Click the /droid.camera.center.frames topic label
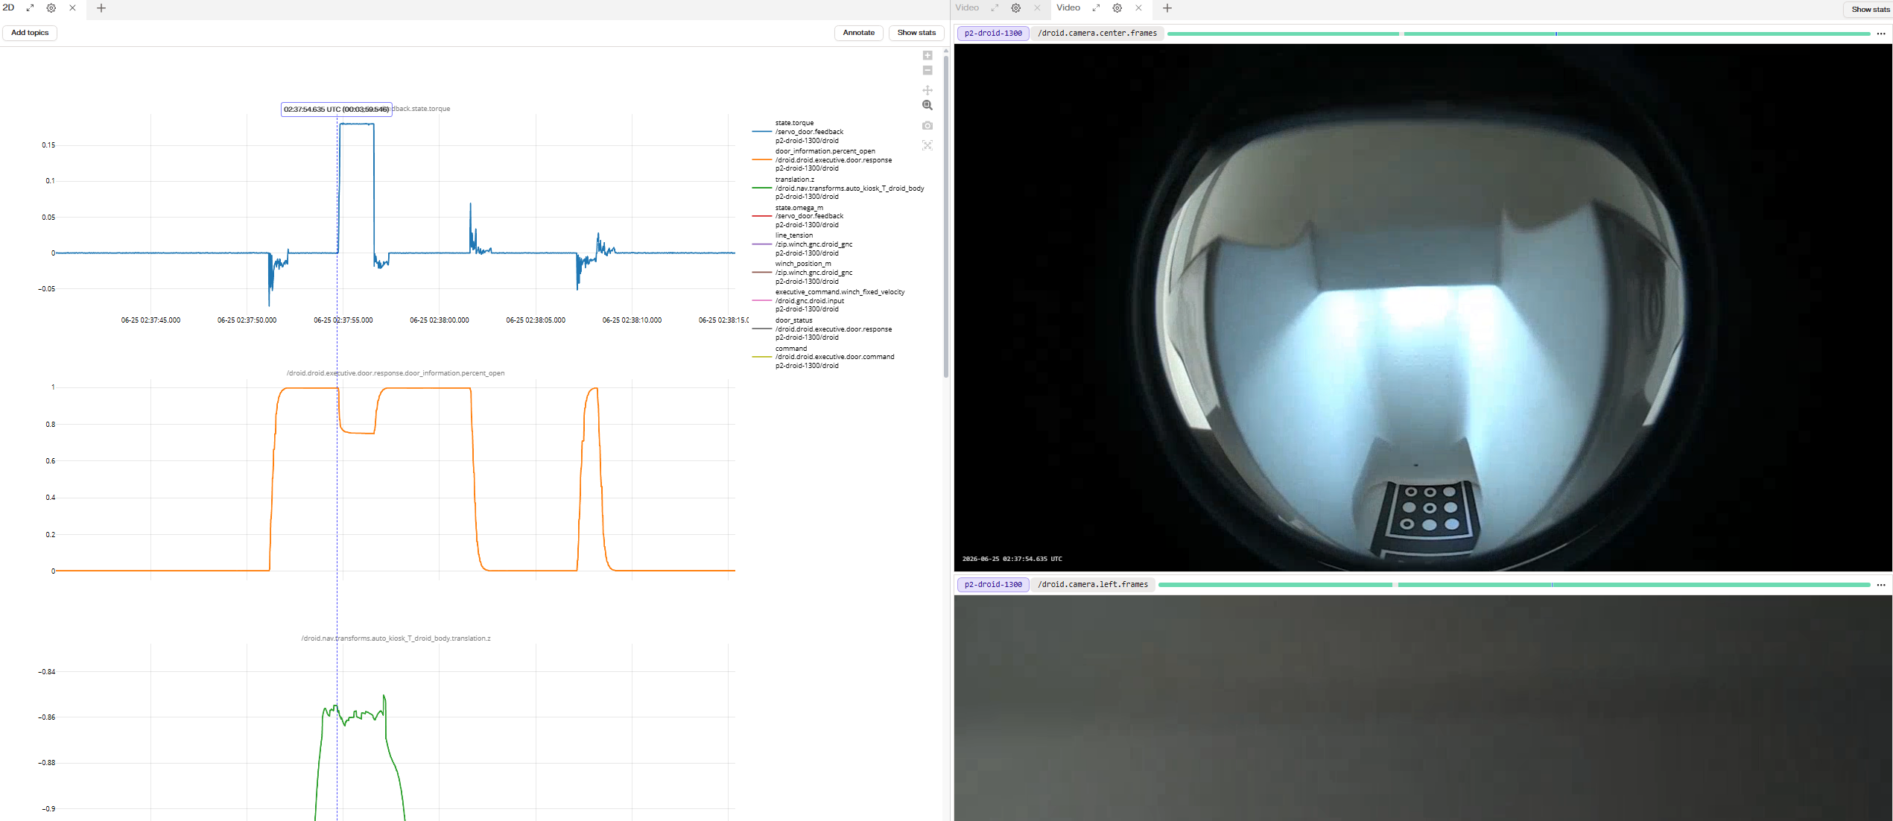This screenshot has width=1893, height=821. pyautogui.click(x=1097, y=34)
